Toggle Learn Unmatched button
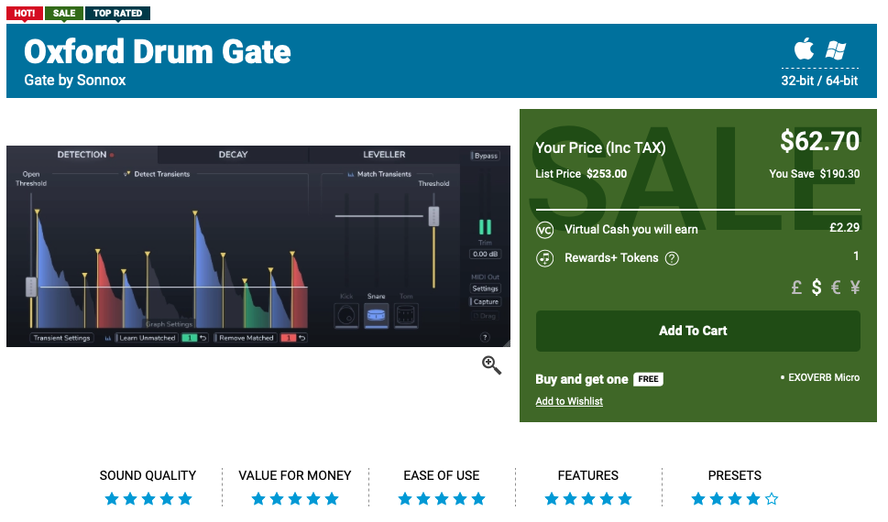The image size is (888, 522). pos(148,338)
